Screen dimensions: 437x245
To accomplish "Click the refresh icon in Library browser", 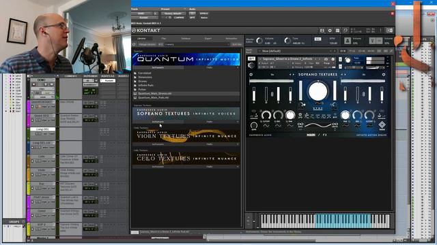I will (134, 44).
